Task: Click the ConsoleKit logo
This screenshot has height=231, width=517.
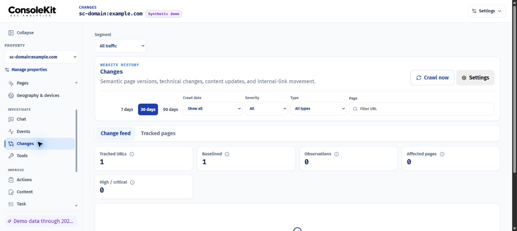Action: pyautogui.click(x=32, y=11)
